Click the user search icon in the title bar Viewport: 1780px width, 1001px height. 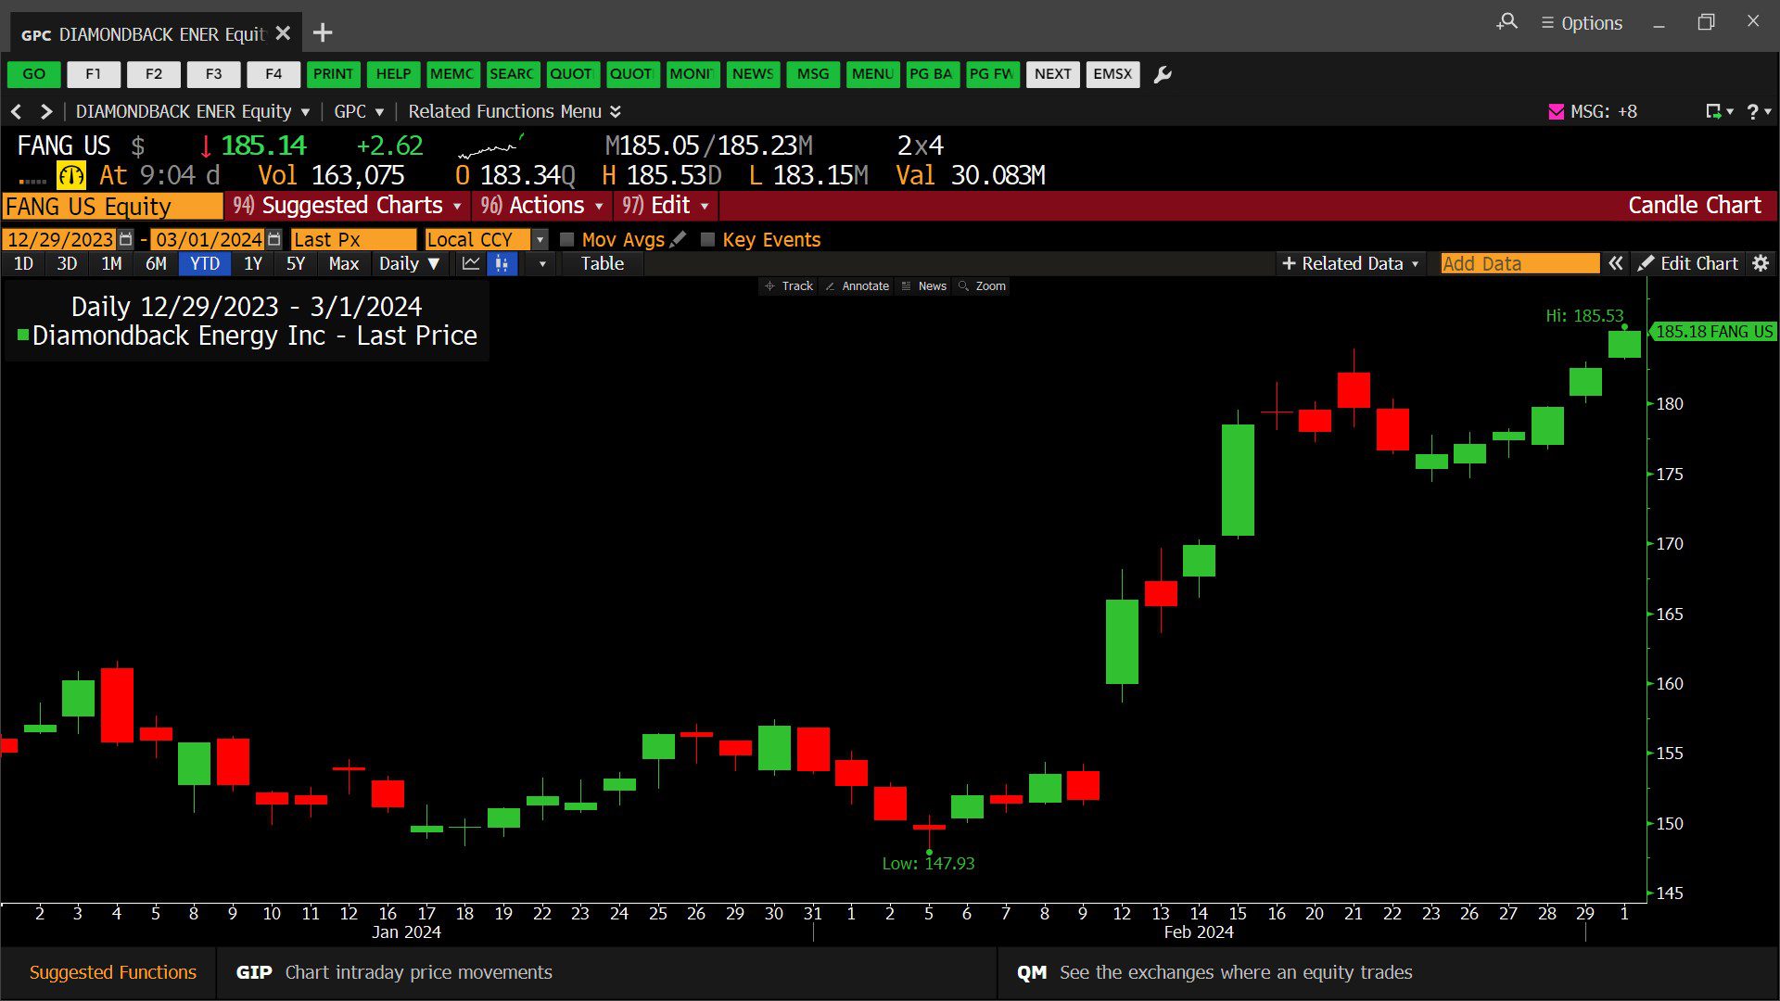1507,21
